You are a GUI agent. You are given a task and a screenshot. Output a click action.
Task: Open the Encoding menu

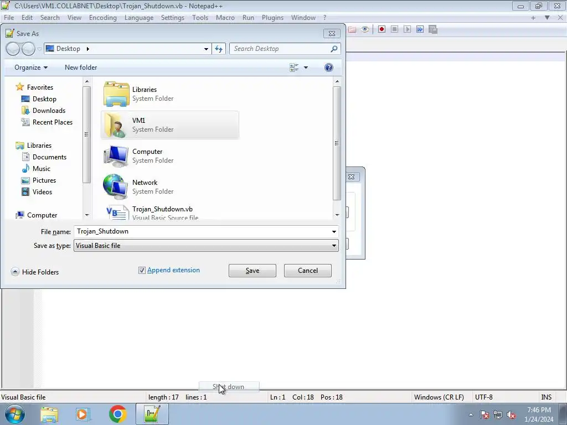click(x=103, y=18)
